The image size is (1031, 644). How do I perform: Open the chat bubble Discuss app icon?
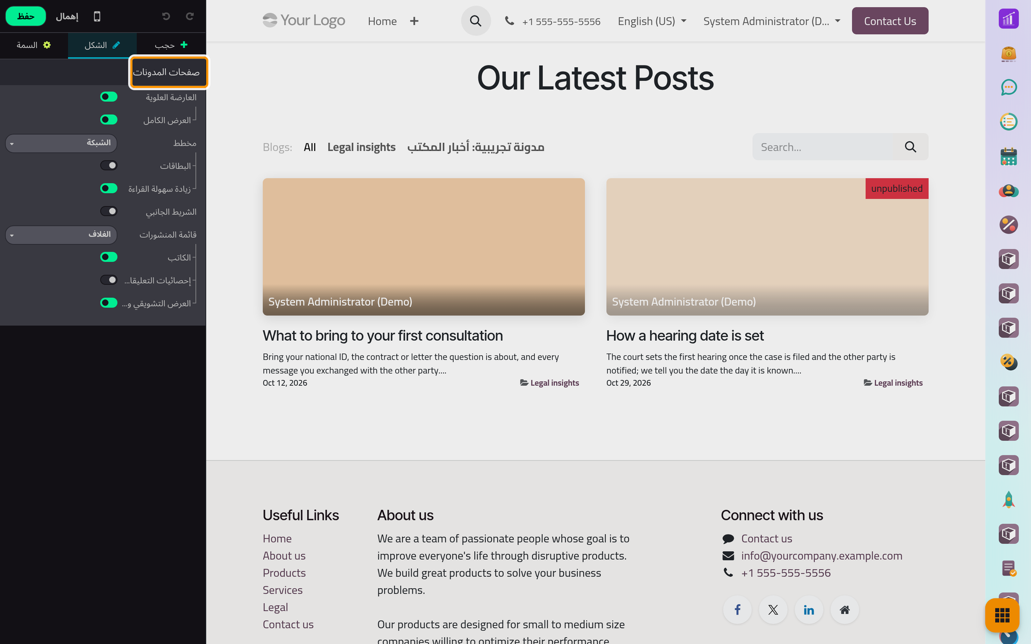(x=1008, y=87)
